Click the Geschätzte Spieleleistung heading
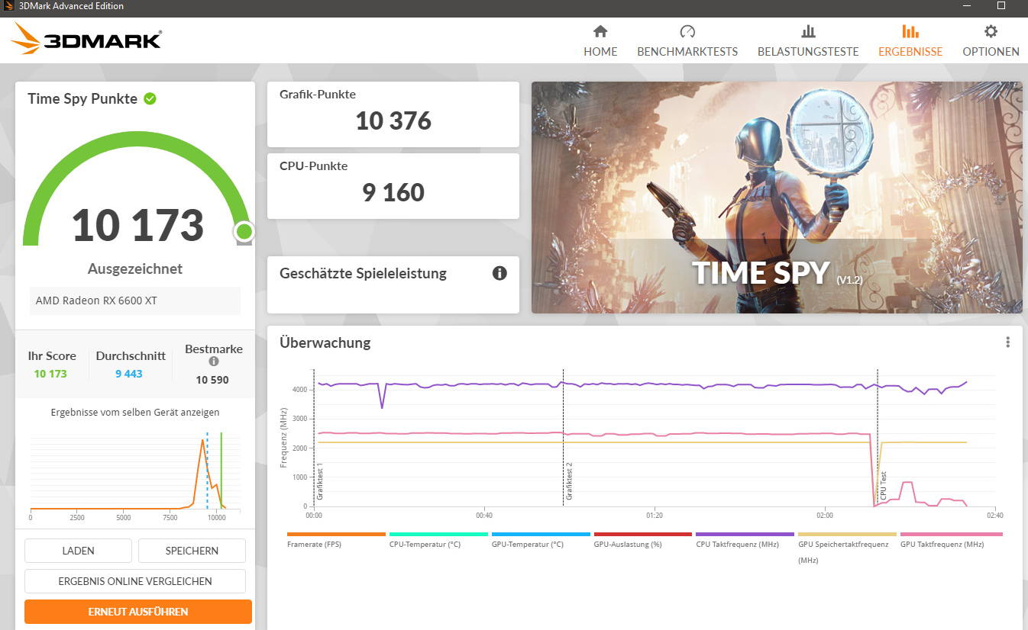 [363, 273]
